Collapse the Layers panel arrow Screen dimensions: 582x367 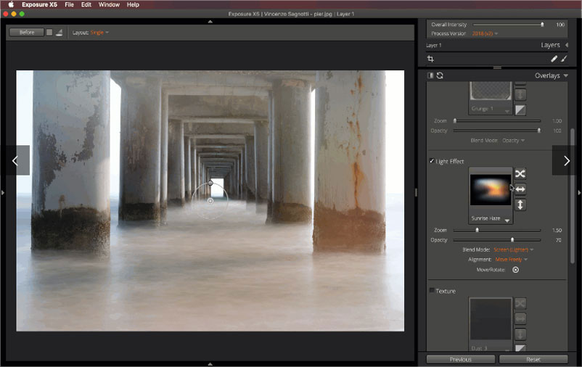(567, 45)
